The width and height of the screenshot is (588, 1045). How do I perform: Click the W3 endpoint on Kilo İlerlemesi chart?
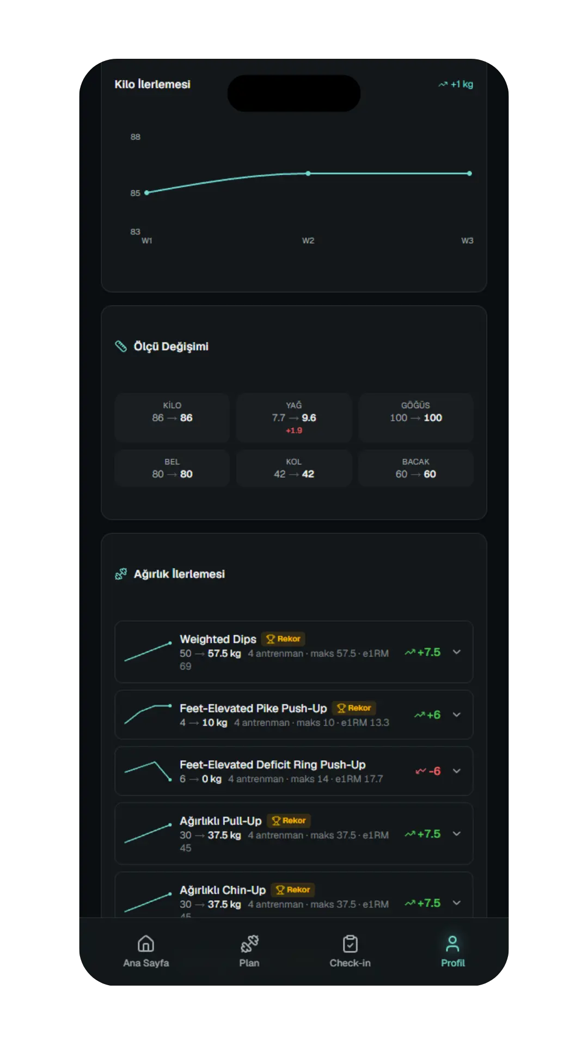pyautogui.click(x=469, y=174)
